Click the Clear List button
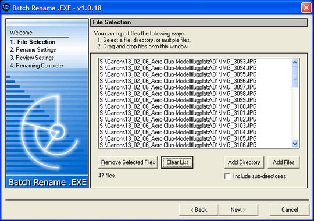 [x=177, y=162]
